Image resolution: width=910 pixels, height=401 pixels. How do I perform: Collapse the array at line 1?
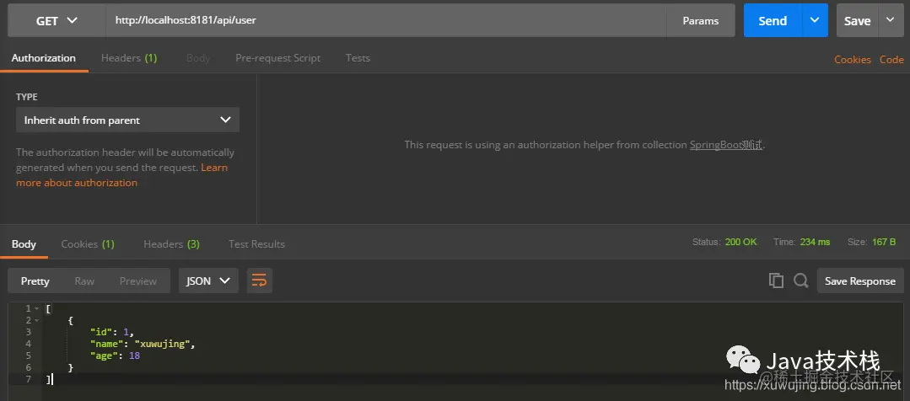click(x=36, y=308)
